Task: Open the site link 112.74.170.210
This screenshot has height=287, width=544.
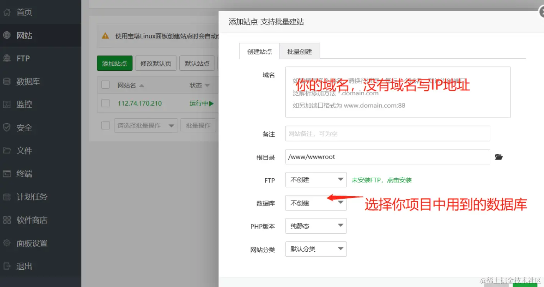Action: 140,103
